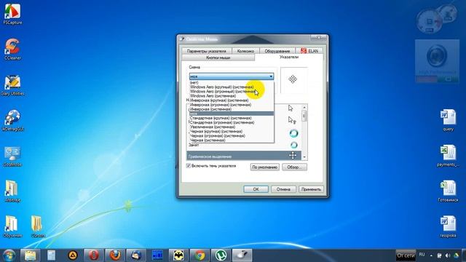Click the pointer list scroll-down arrow
This screenshot has width=466, height=262.
coord(304,157)
